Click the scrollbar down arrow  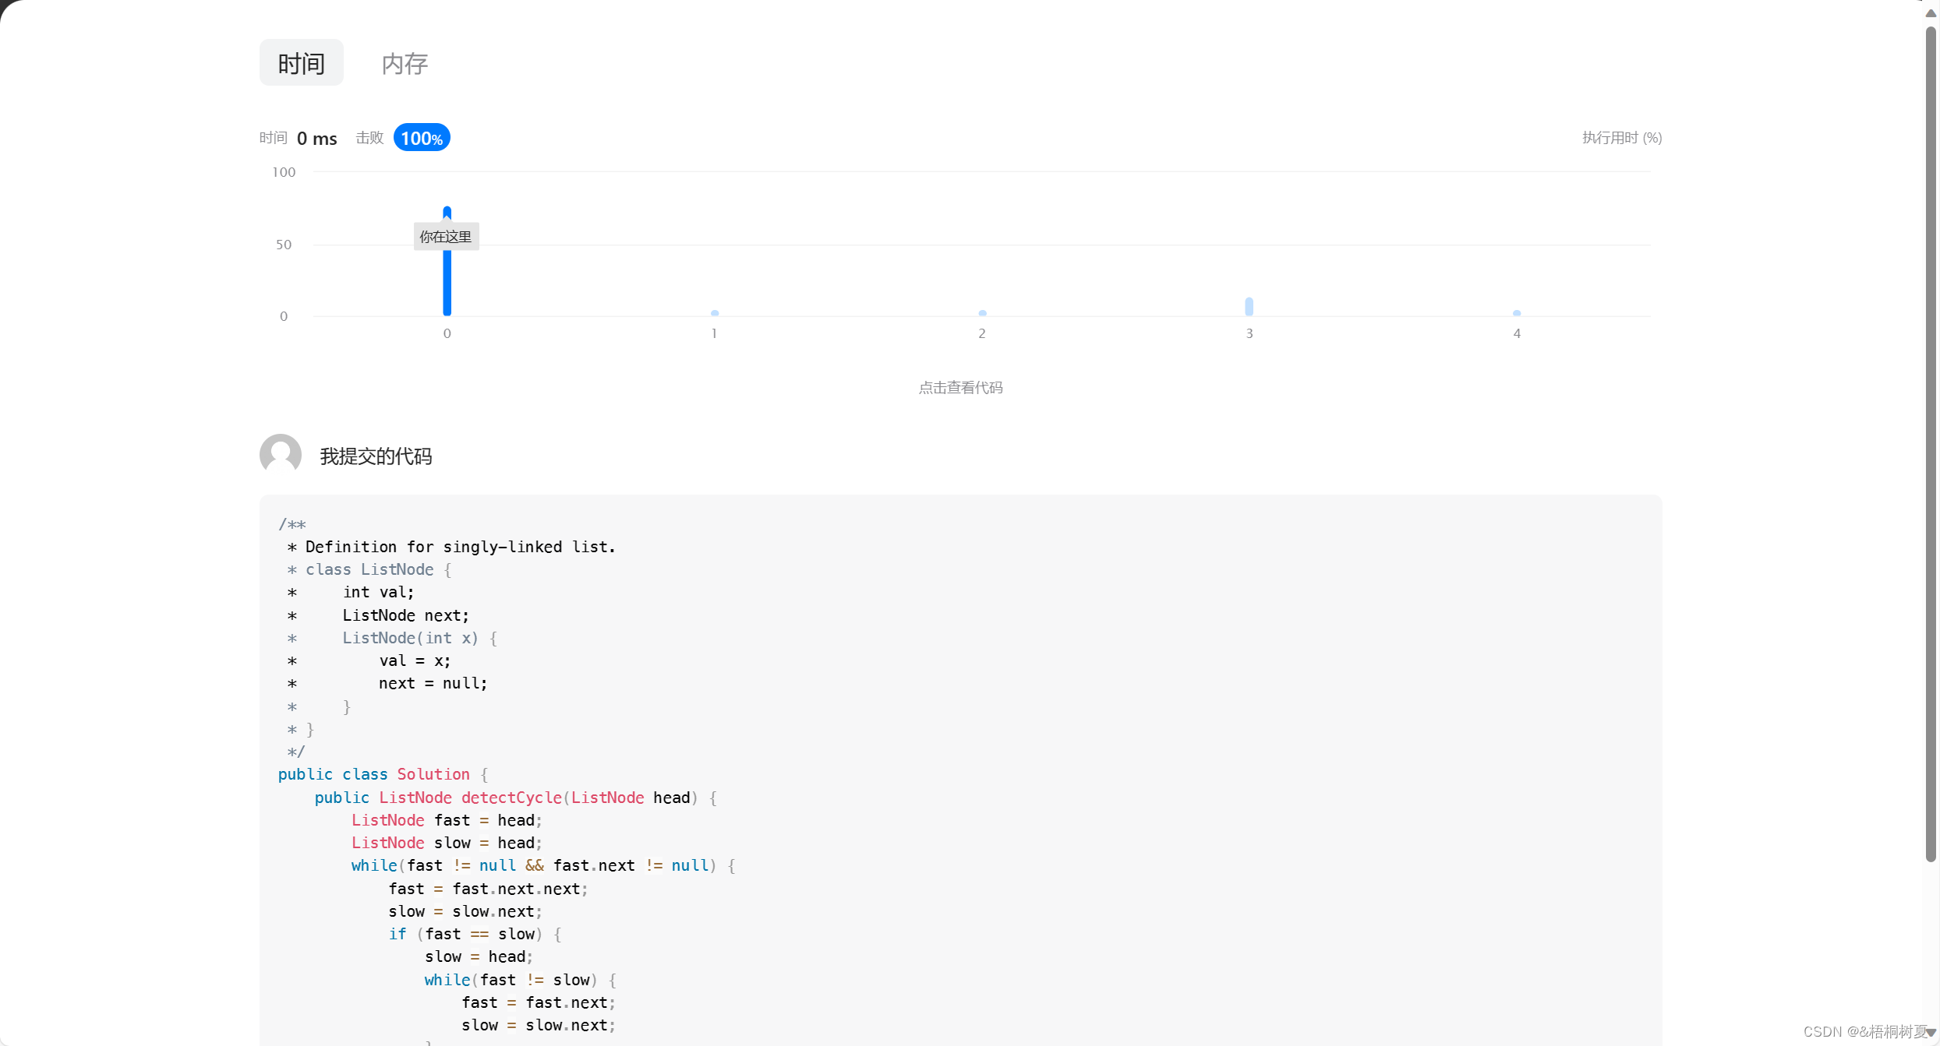tap(1931, 1033)
